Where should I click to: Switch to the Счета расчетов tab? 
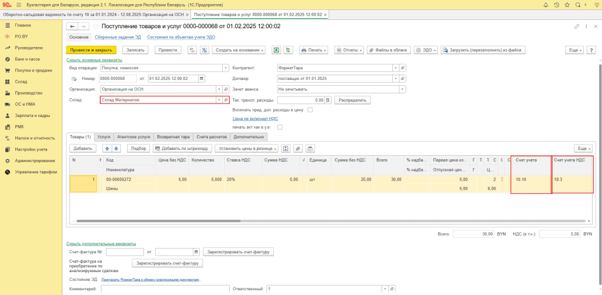211,136
